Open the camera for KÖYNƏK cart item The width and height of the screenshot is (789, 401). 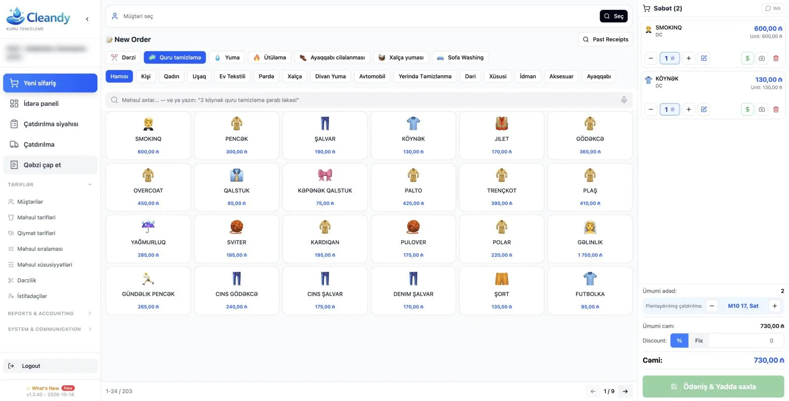(762, 109)
